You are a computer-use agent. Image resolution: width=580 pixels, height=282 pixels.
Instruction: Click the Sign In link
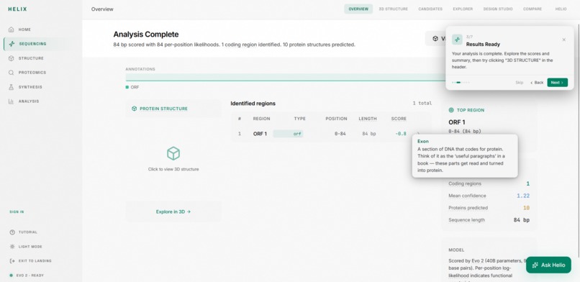17,212
